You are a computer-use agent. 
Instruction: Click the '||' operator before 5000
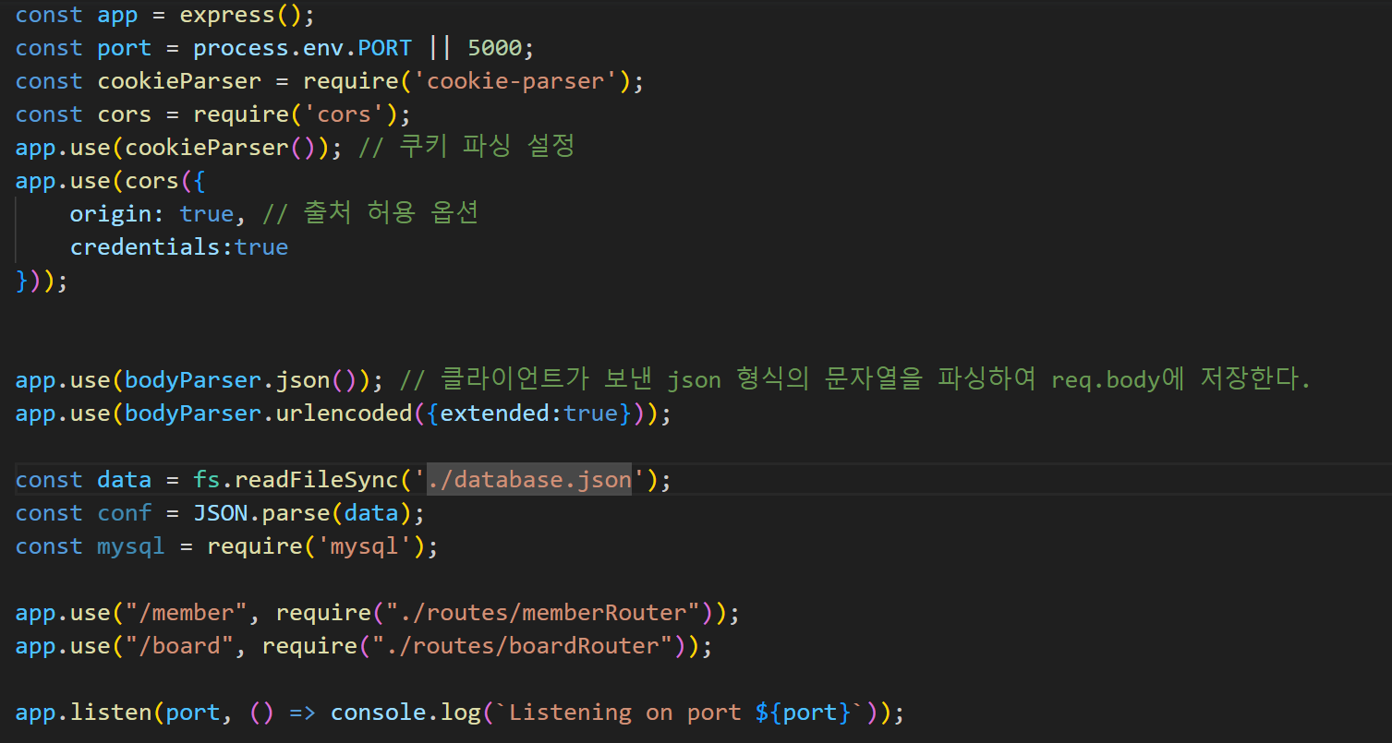tap(441, 48)
